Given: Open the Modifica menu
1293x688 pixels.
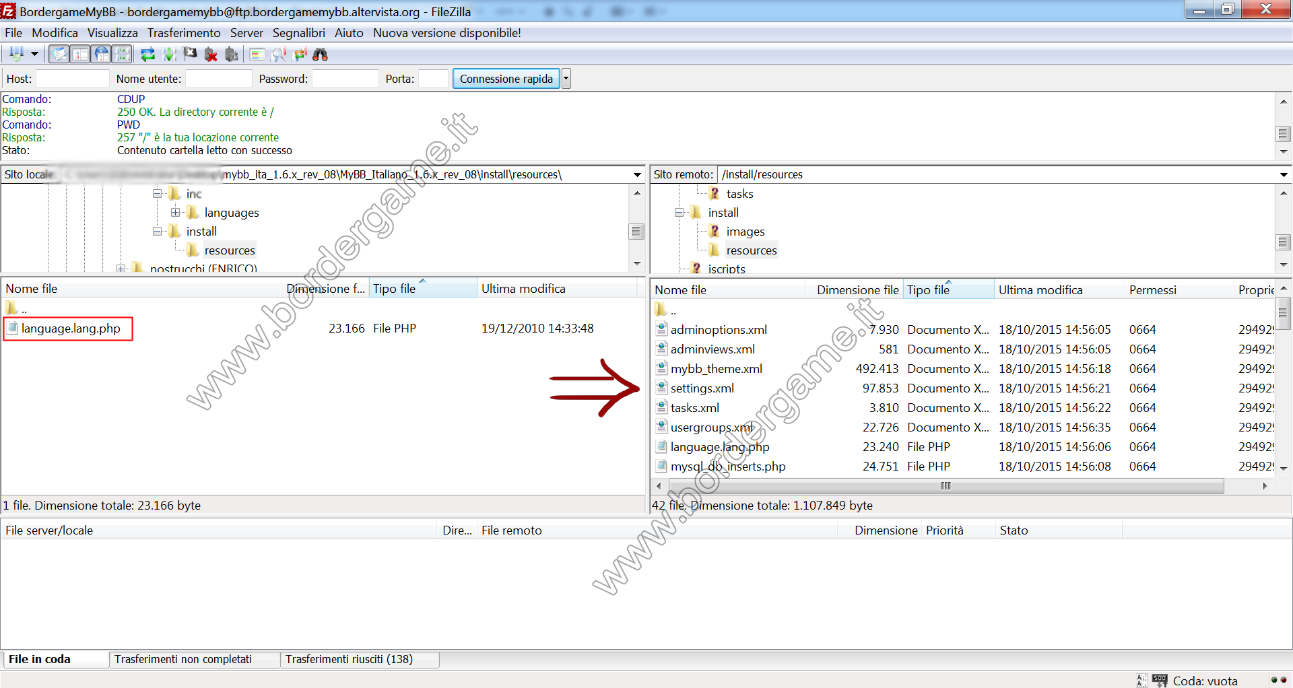Looking at the screenshot, I should pyautogui.click(x=55, y=33).
